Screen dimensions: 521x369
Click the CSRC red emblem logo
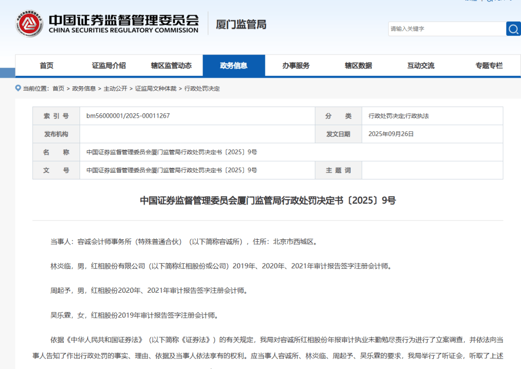[x=29, y=24]
